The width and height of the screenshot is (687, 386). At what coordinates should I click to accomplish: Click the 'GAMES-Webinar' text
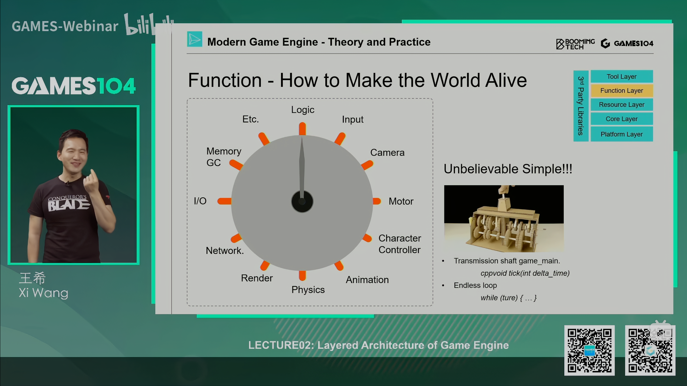pos(65,26)
